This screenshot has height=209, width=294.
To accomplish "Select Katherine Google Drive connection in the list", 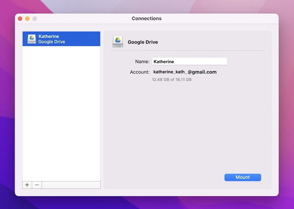I will click(61, 39).
